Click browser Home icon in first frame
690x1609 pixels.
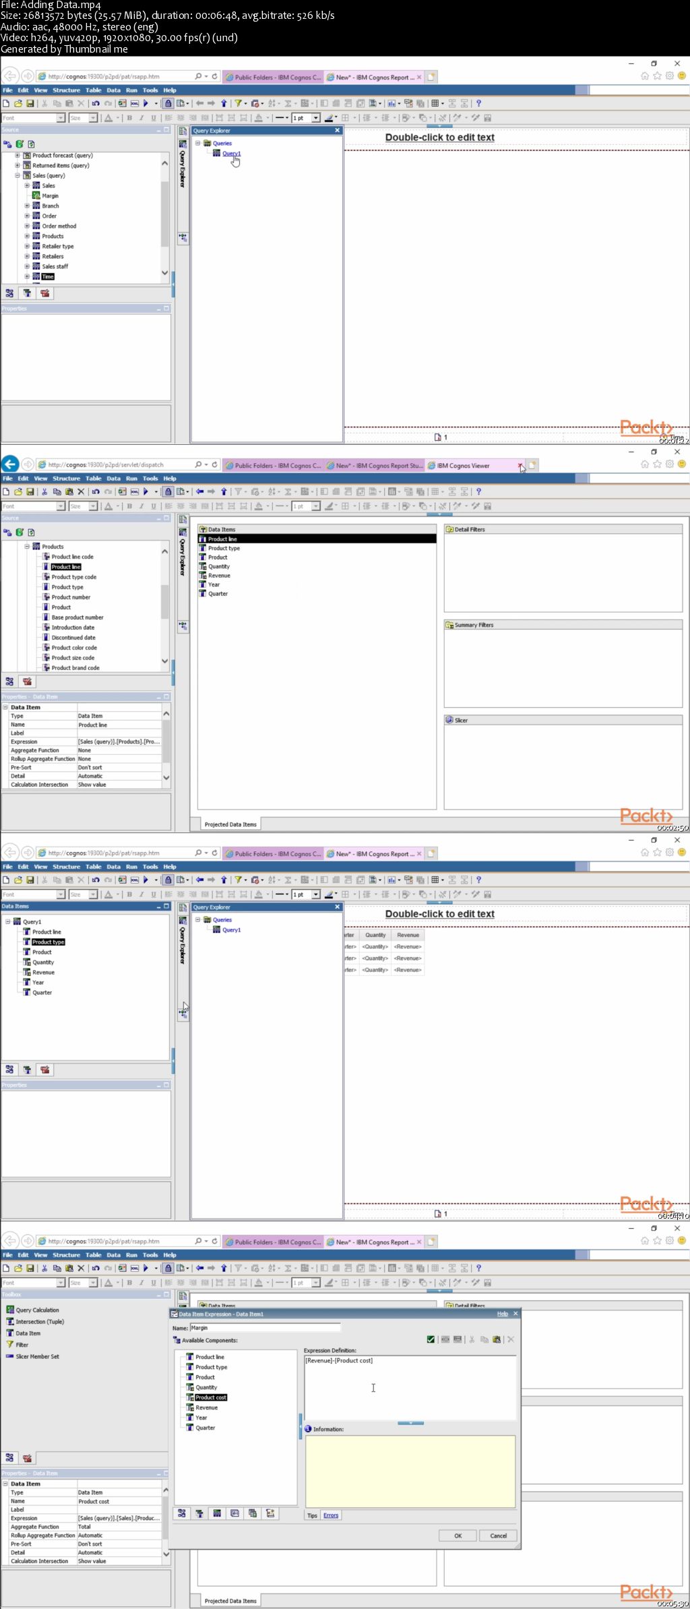[645, 76]
